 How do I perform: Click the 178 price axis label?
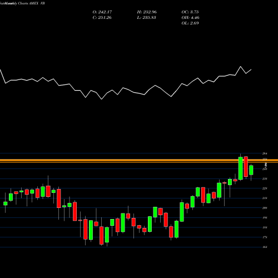point(265,237)
